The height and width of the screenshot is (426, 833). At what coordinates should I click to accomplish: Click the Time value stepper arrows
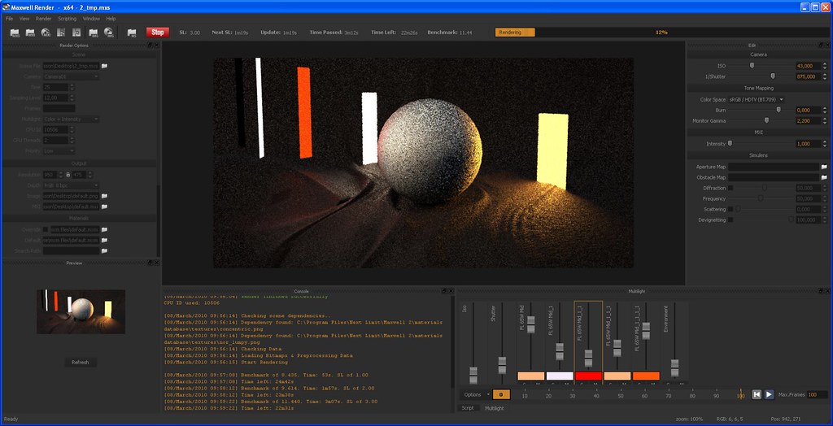click(x=72, y=87)
